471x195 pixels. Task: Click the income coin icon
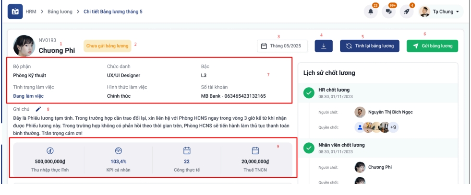pos(50,150)
